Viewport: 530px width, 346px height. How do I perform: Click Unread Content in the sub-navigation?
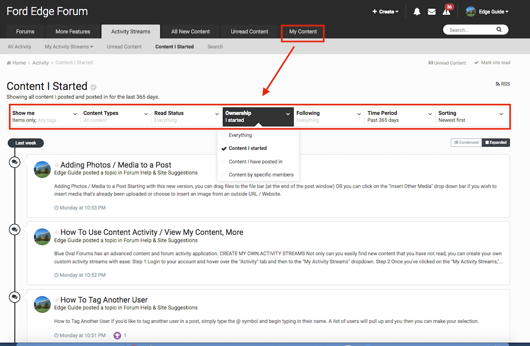tap(124, 47)
